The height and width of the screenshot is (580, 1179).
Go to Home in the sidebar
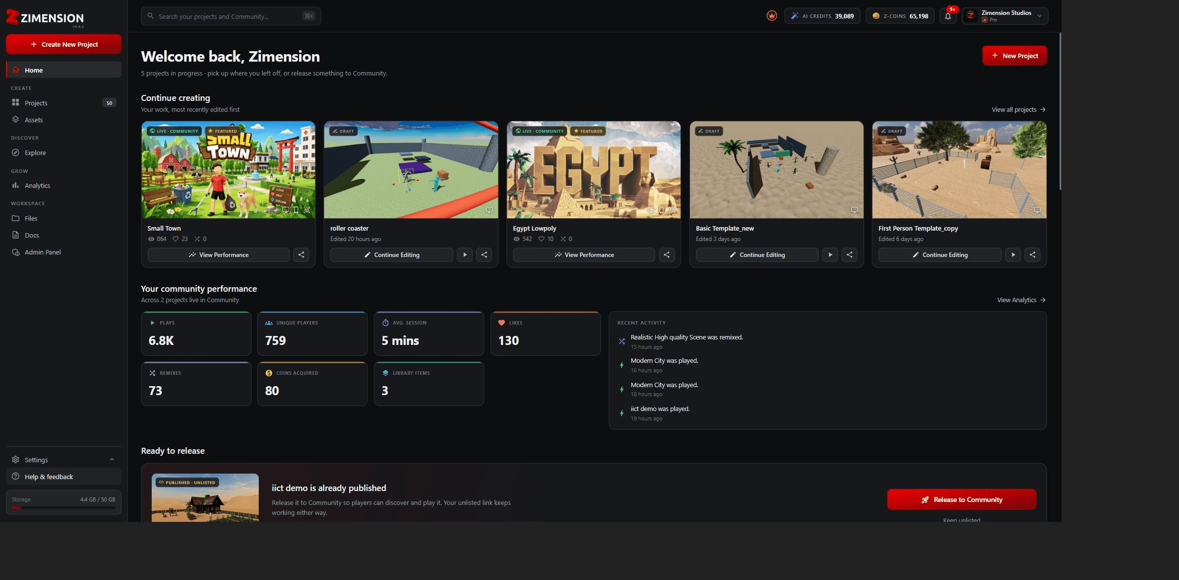tap(64, 70)
